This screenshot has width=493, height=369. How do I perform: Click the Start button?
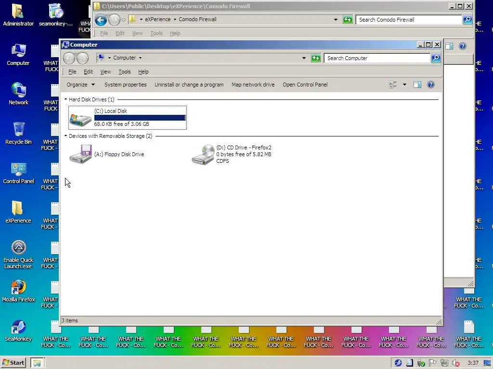(x=13, y=363)
